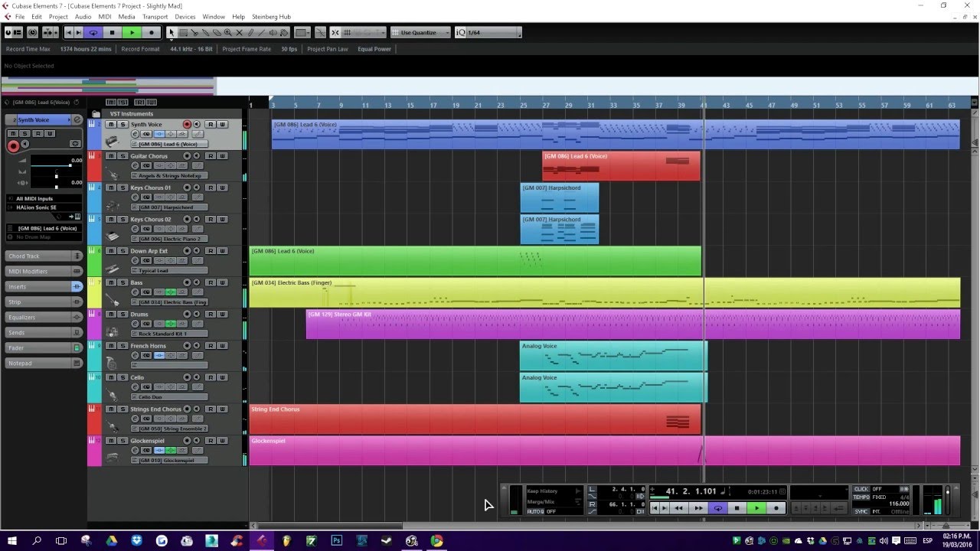Screen dimensions: 980x551
Task: Expand the Chord Track inspector section
Action: 44,256
